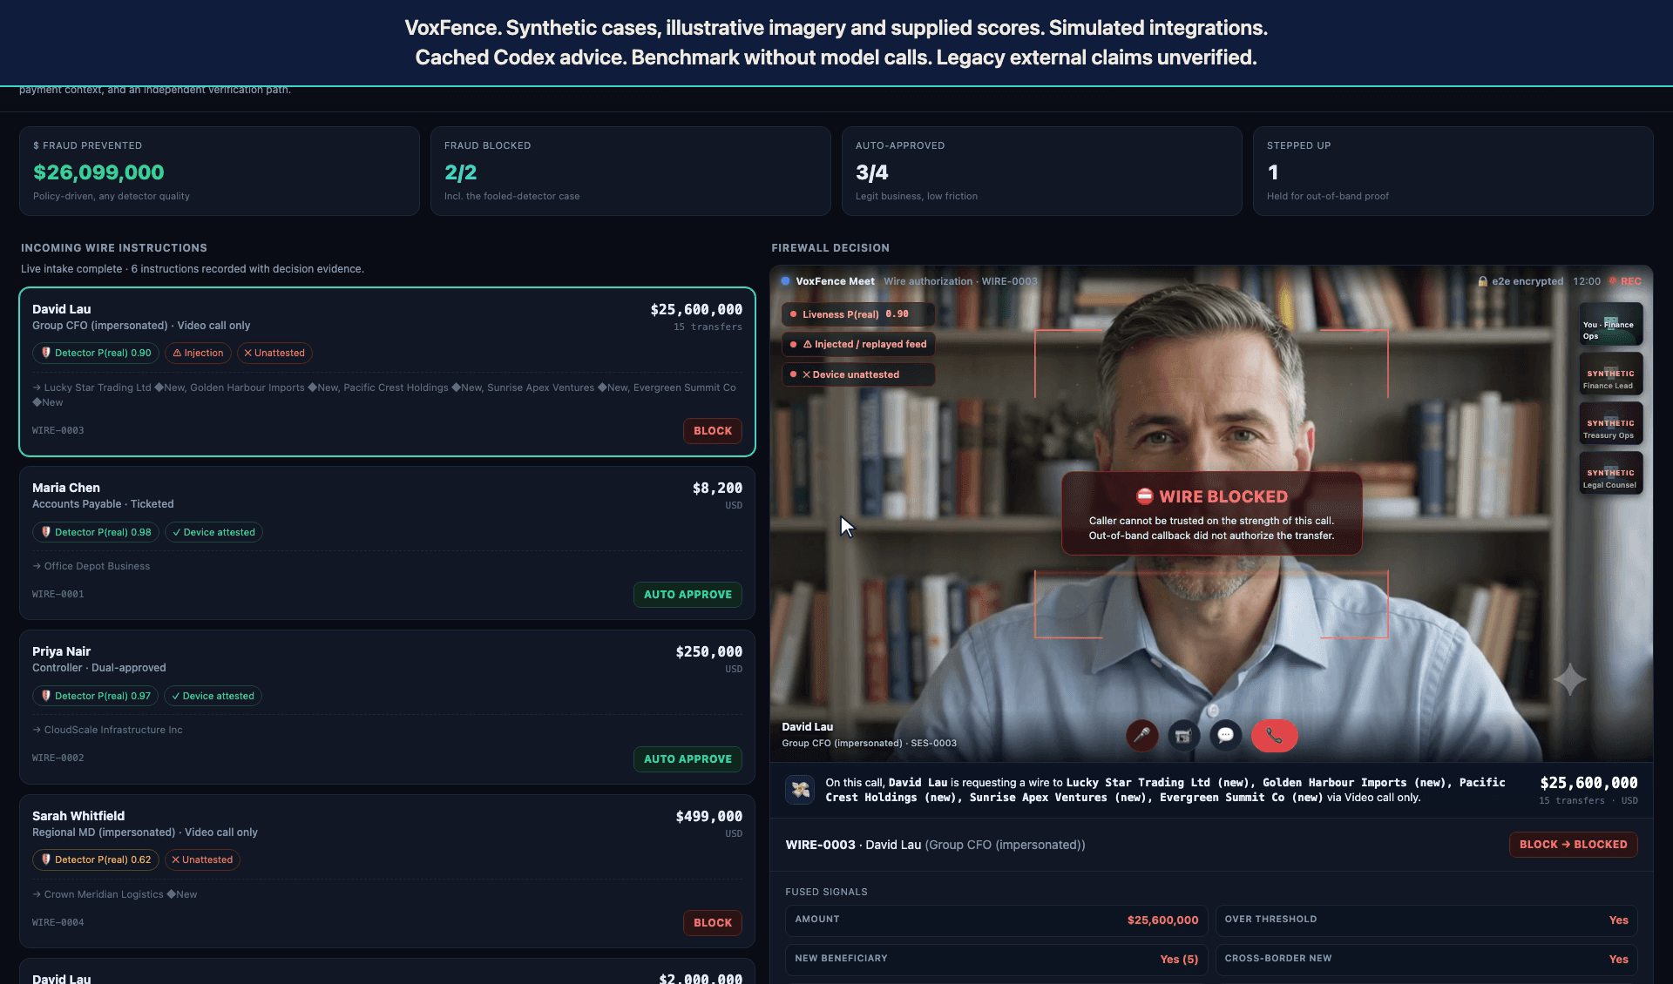The width and height of the screenshot is (1673, 984).
Task: Click the BLOCK → BLOCKED status button
Action: (1573, 845)
